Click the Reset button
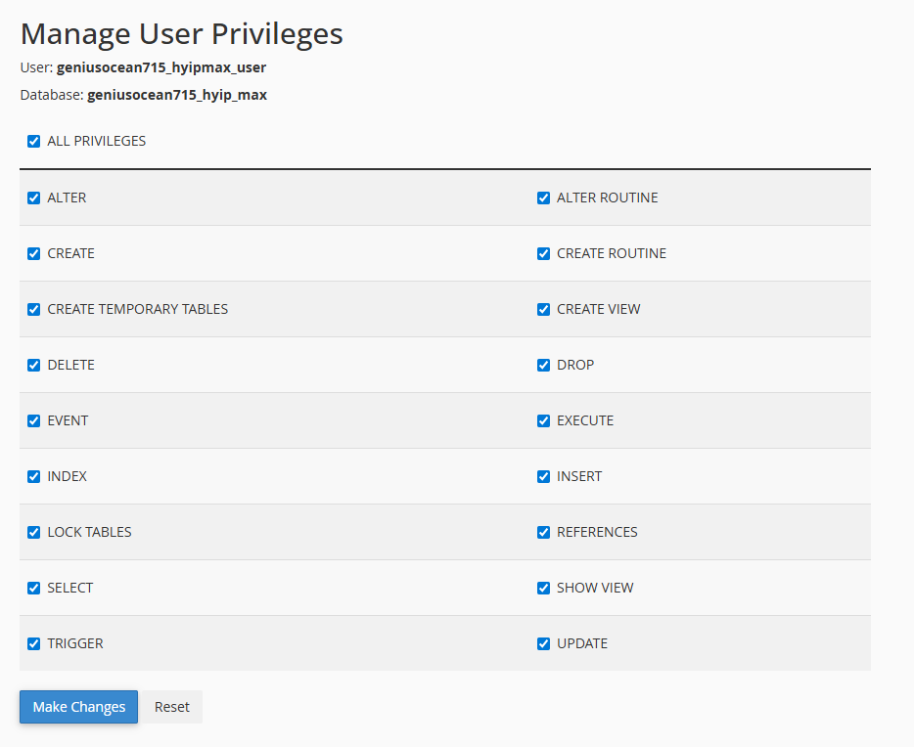Screen dimensions: 914x747 tap(172, 707)
